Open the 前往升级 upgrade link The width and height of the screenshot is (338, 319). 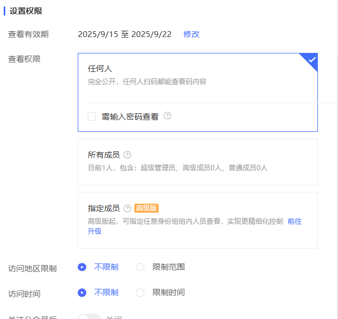[294, 221]
